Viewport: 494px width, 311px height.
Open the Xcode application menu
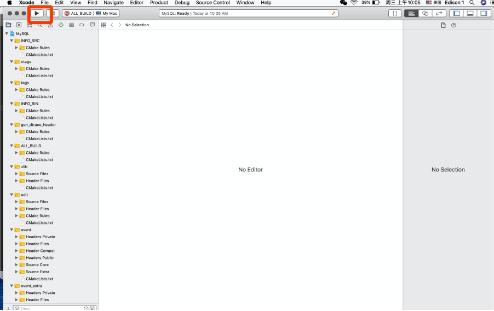click(27, 3)
